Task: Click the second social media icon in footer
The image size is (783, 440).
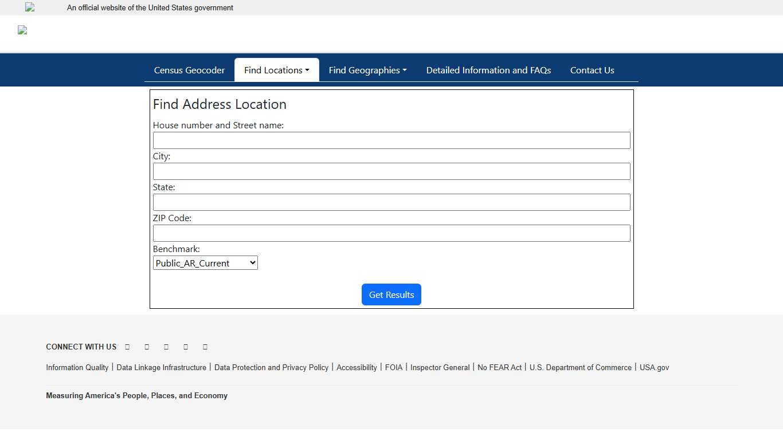Action: point(147,346)
